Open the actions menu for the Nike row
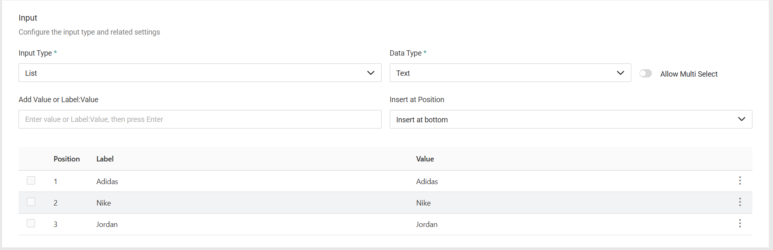773x250 pixels. tap(740, 202)
